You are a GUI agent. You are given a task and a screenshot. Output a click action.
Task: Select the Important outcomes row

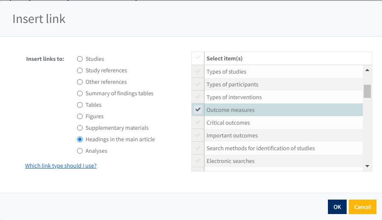click(232, 135)
